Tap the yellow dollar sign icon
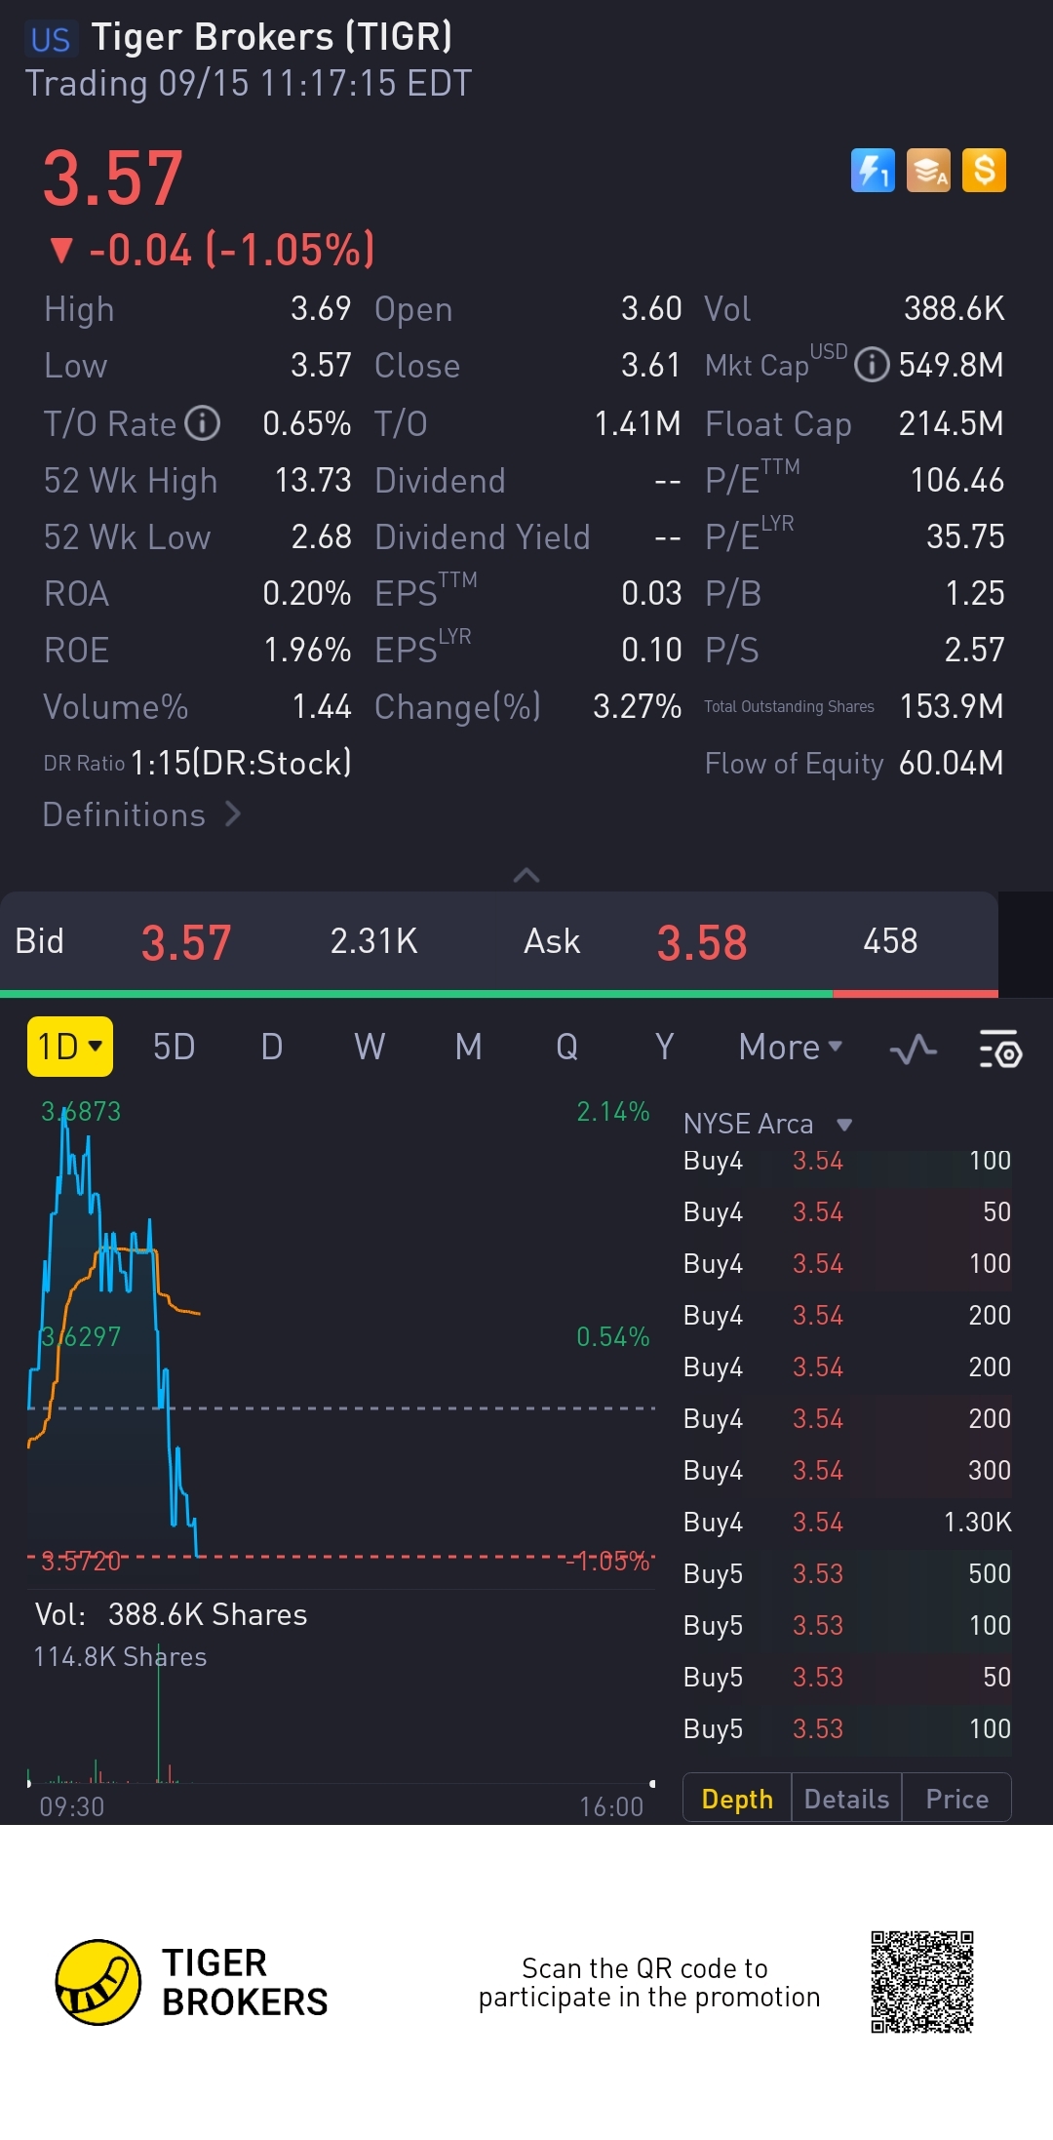Viewport: 1053px width, 2140px height. pyautogui.click(x=984, y=171)
